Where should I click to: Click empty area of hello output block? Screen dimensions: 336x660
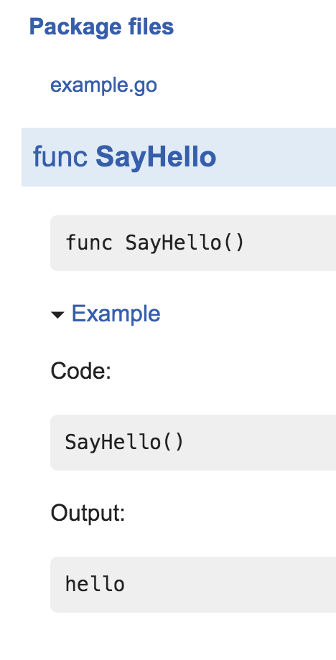click(232, 584)
